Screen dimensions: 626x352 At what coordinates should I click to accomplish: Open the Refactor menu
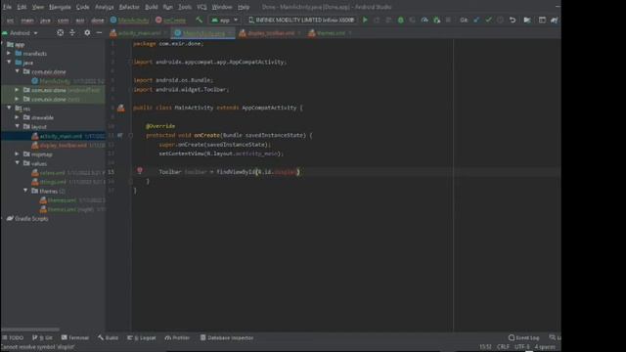point(129,7)
